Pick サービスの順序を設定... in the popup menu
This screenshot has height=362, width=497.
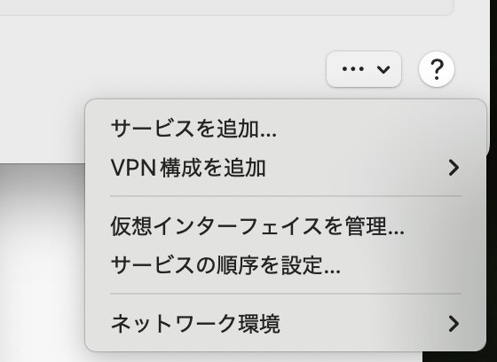pos(286,265)
